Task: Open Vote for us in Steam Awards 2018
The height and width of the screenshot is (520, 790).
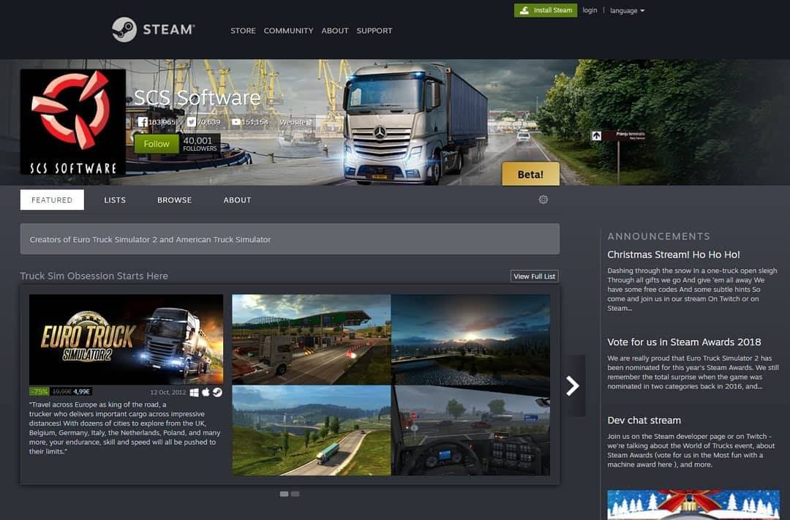Action: 684,342
